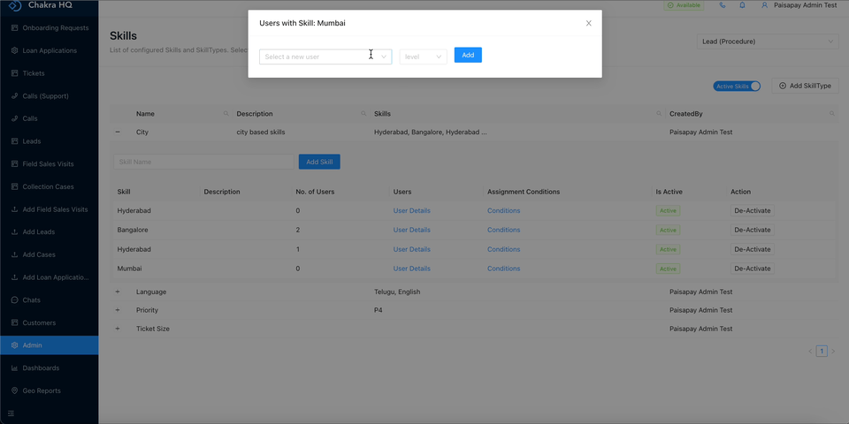This screenshot has width=849, height=424.
Task: Open User Details for Bangalore
Action: tap(411, 230)
